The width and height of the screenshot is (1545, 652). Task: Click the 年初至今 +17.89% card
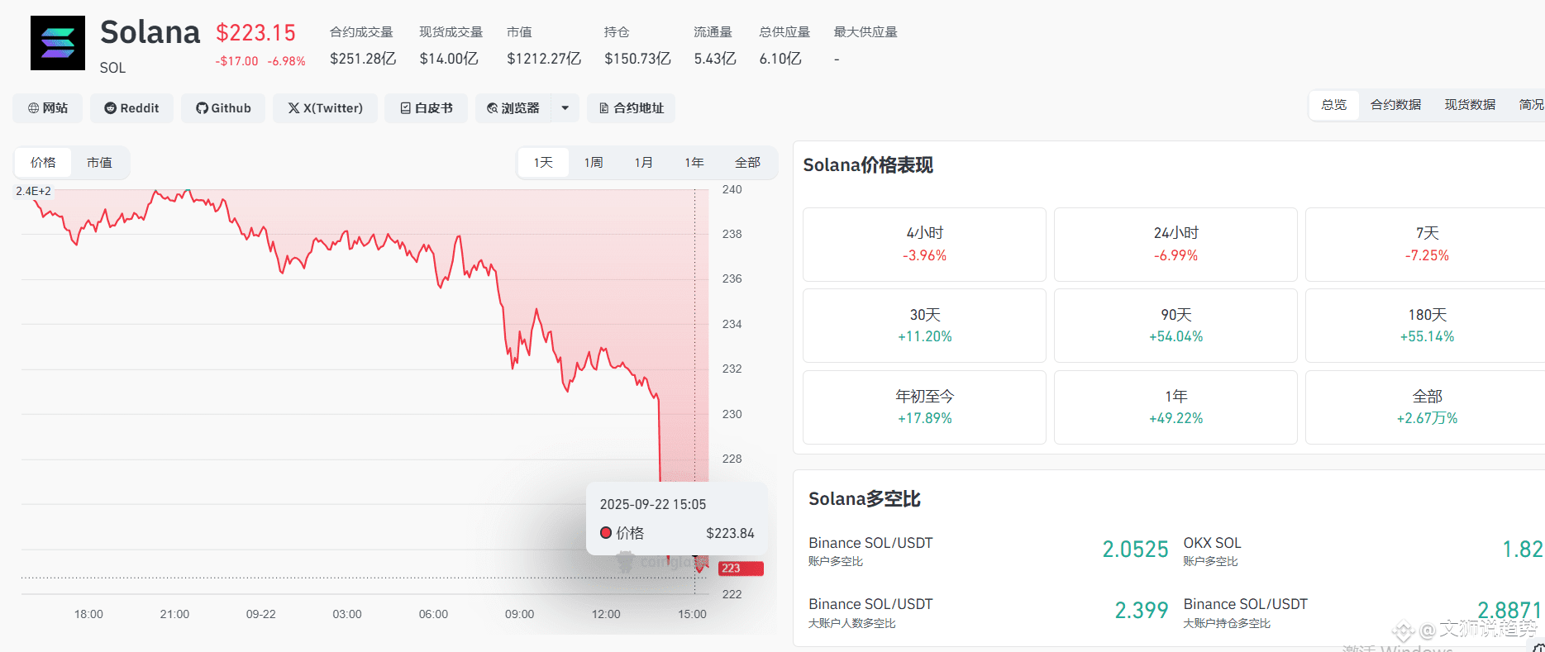point(924,407)
